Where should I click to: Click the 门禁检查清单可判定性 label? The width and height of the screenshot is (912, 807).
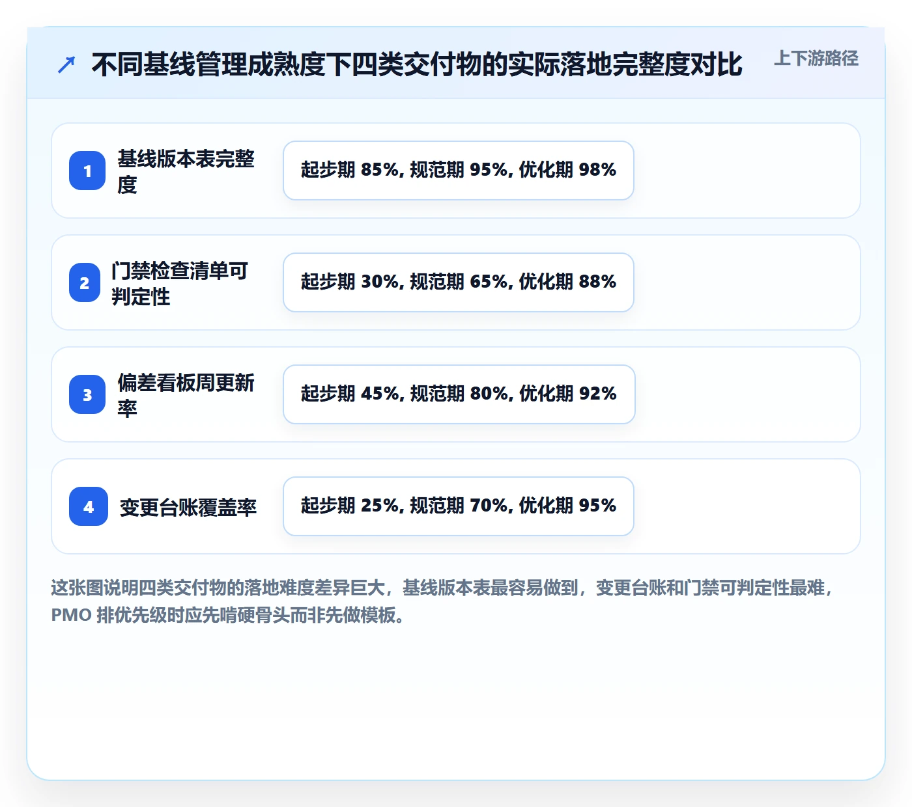point(180,283)
